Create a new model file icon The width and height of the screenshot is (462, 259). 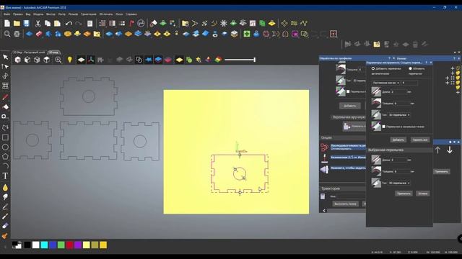[7, 23]
